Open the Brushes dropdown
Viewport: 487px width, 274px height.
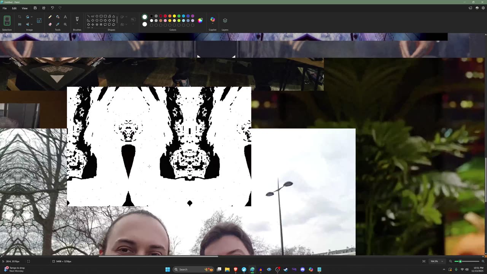click(x=77, y=24)
